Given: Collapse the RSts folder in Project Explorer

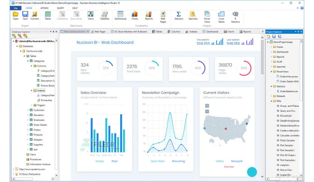Looking at the screenshot, I should tap(271, 101).
